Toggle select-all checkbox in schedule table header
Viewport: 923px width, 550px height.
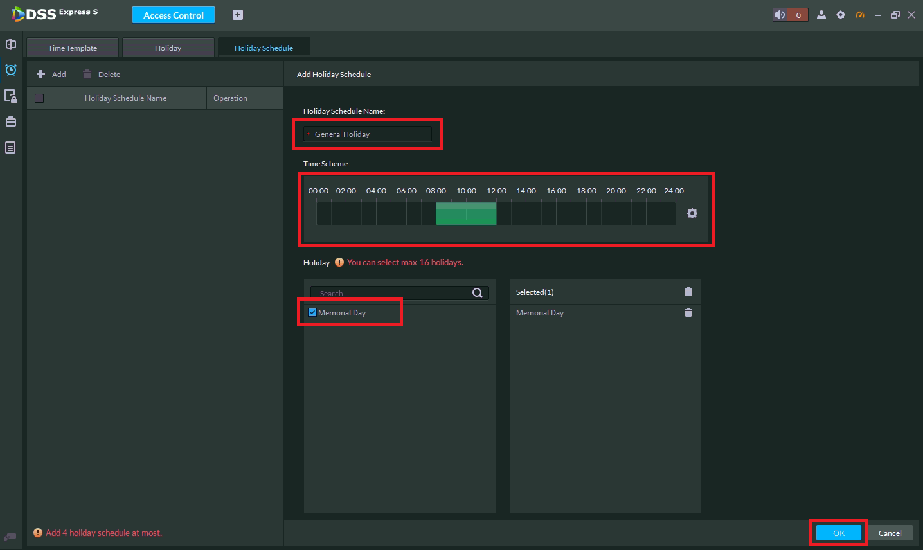click(x=39, y=98)
